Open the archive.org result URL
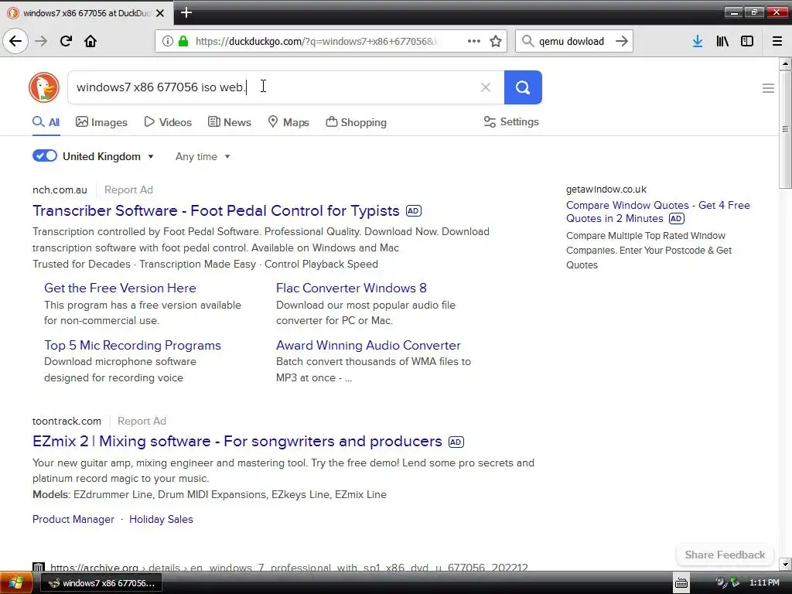Viewport: 792px width, 594px height. pos(289,568)
